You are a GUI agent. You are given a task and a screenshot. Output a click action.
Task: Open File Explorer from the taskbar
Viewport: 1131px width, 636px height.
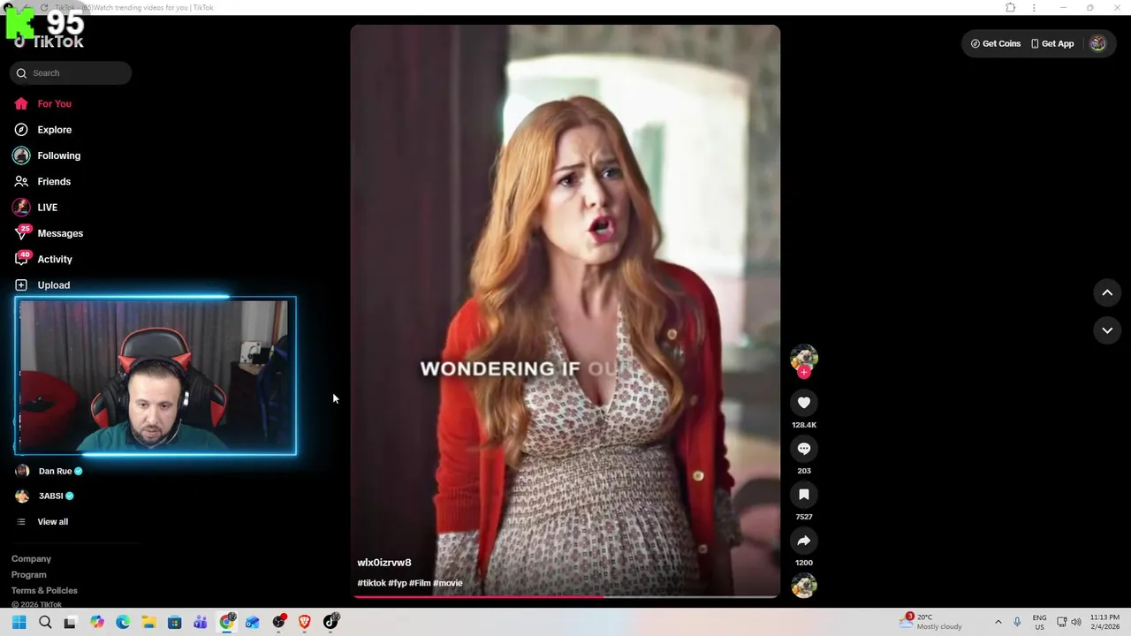148,622
